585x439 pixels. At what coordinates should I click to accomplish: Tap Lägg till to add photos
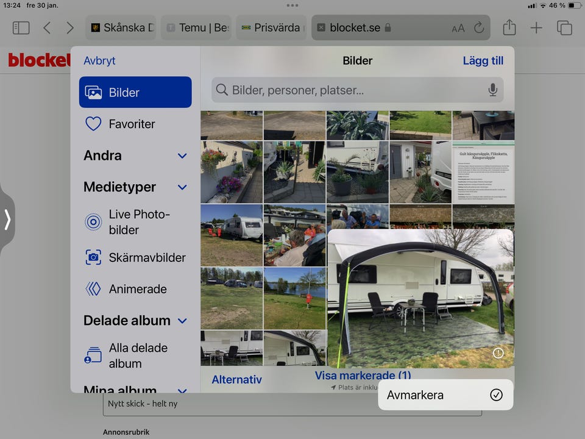coord(483,60)
